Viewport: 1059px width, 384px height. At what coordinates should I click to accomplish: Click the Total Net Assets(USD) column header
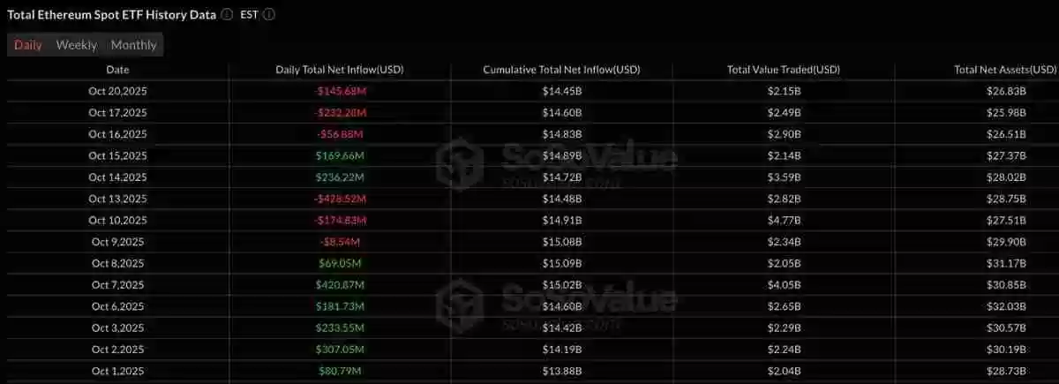(x=1005, y=70)
